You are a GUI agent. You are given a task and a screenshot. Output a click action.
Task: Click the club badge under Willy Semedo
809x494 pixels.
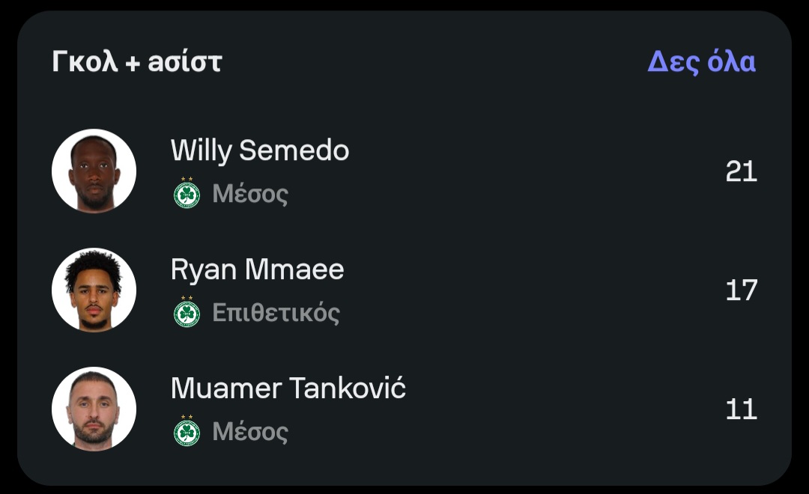tap(187, 195)
